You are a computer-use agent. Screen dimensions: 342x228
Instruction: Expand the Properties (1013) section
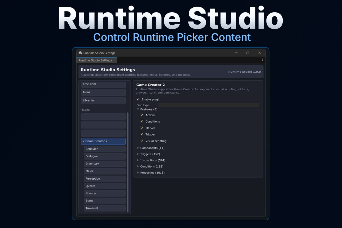138,173
